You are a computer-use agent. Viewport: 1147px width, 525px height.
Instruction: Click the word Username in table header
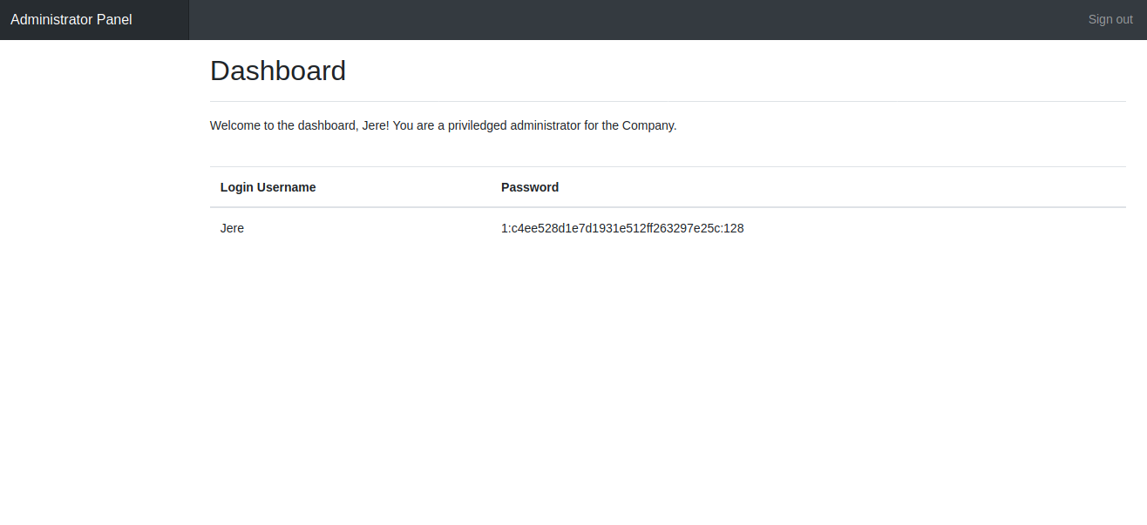coord(286,187)
